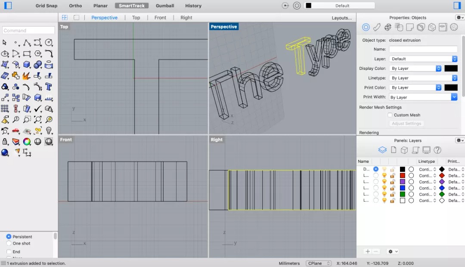This screenshot has height=267, width=465.
Task: Click the padlock Lock objects tool
Action: (x=5, y=142)
